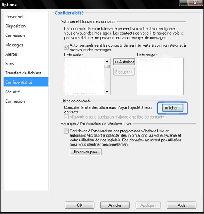Viewport: 204px width, 214px height.
Task: Select the Sons category
Action: (9, 64)
